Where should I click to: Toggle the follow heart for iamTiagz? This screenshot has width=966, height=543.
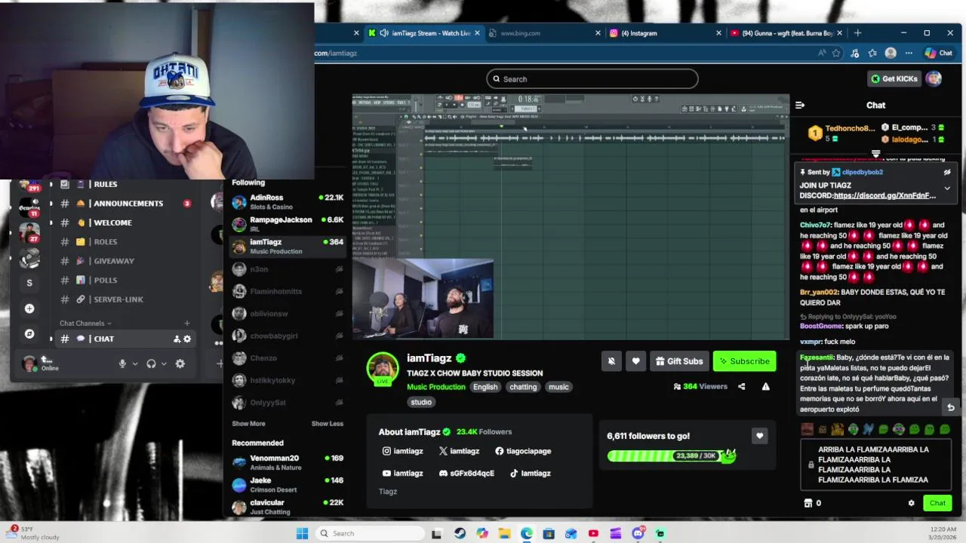636,361
